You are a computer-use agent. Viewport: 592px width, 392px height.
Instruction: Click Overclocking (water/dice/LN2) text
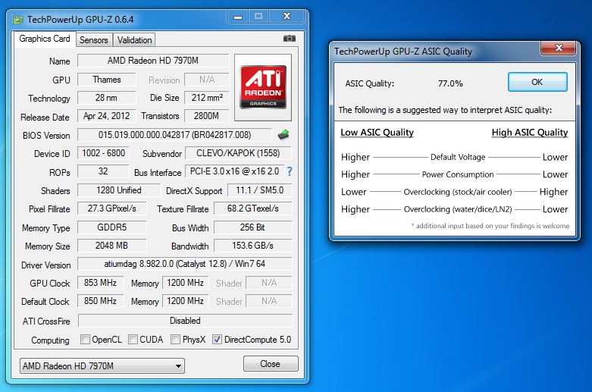[458, 209]
